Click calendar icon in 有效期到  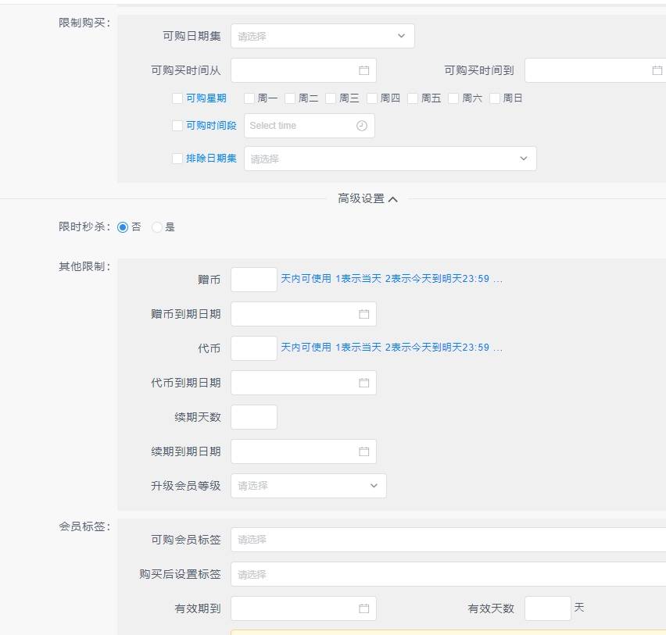tap(363, 608)
